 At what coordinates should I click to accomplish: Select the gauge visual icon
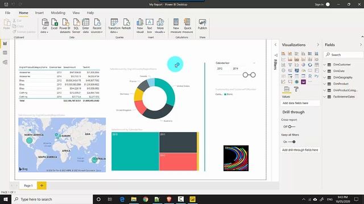click(303, 70)
